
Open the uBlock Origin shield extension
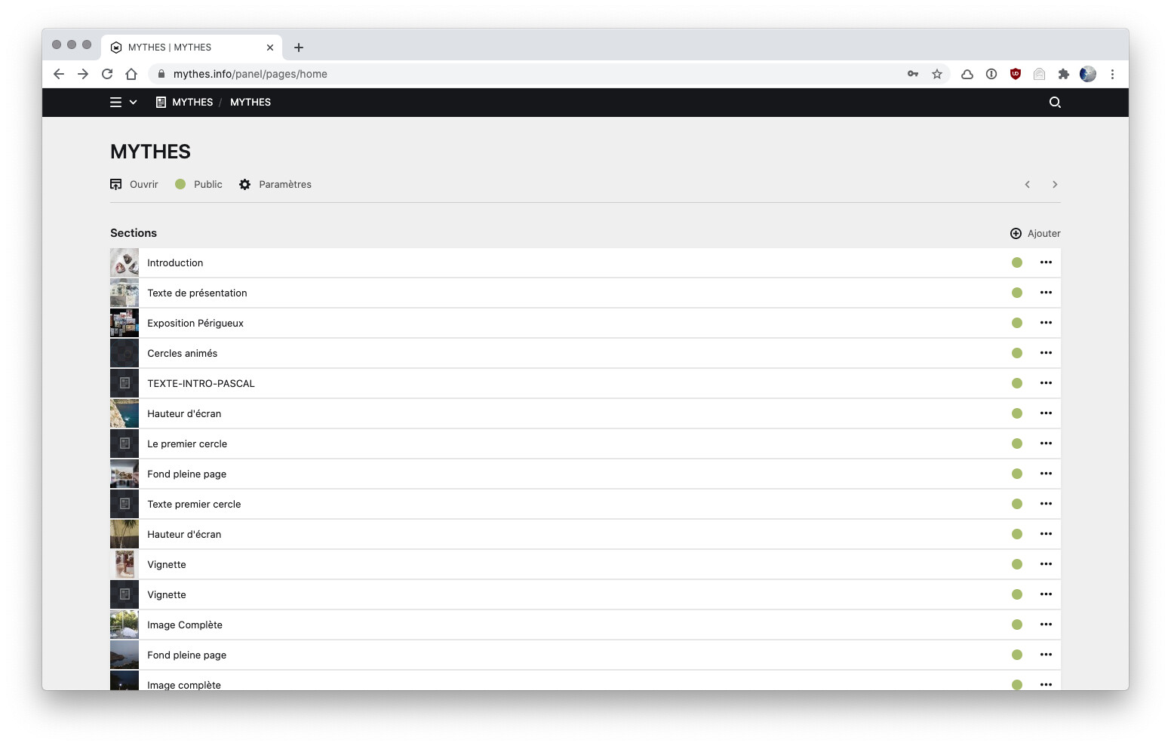1016,74
